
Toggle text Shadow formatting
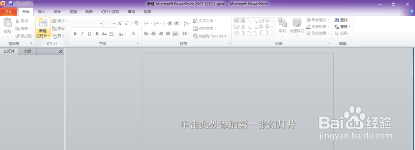click(97, 34)
